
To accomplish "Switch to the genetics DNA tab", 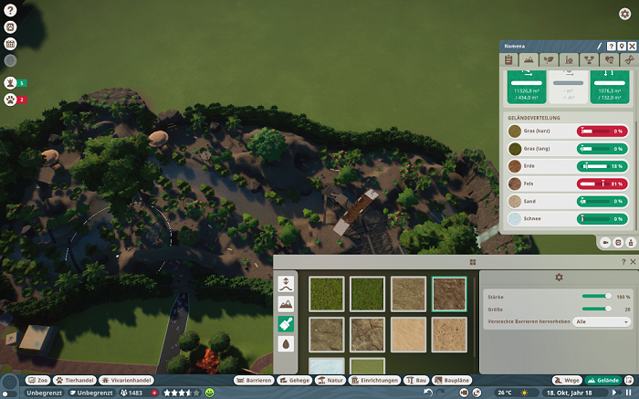I will point(629,60).
